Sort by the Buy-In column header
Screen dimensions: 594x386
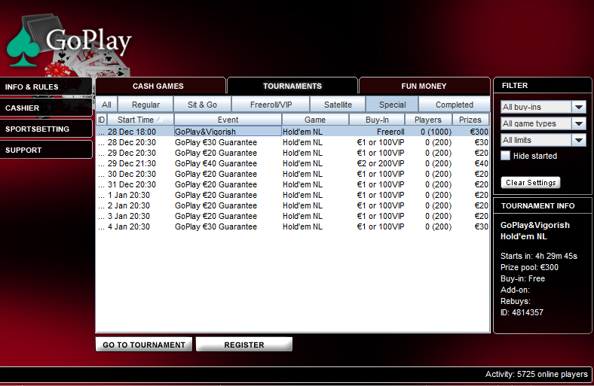[x=377, y=120]
